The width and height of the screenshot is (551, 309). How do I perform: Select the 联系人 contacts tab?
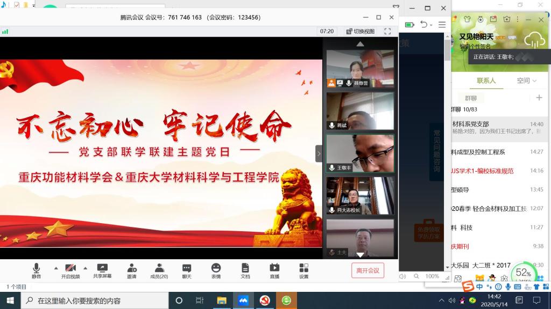(x=486, y=80)
